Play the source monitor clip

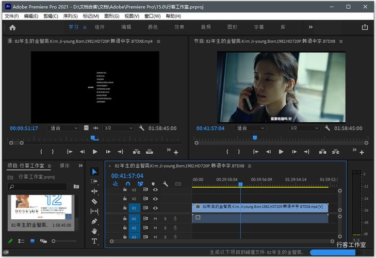[x=95, y=152]
